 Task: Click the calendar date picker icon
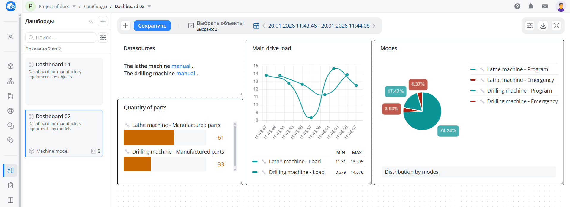pos(256,26)
